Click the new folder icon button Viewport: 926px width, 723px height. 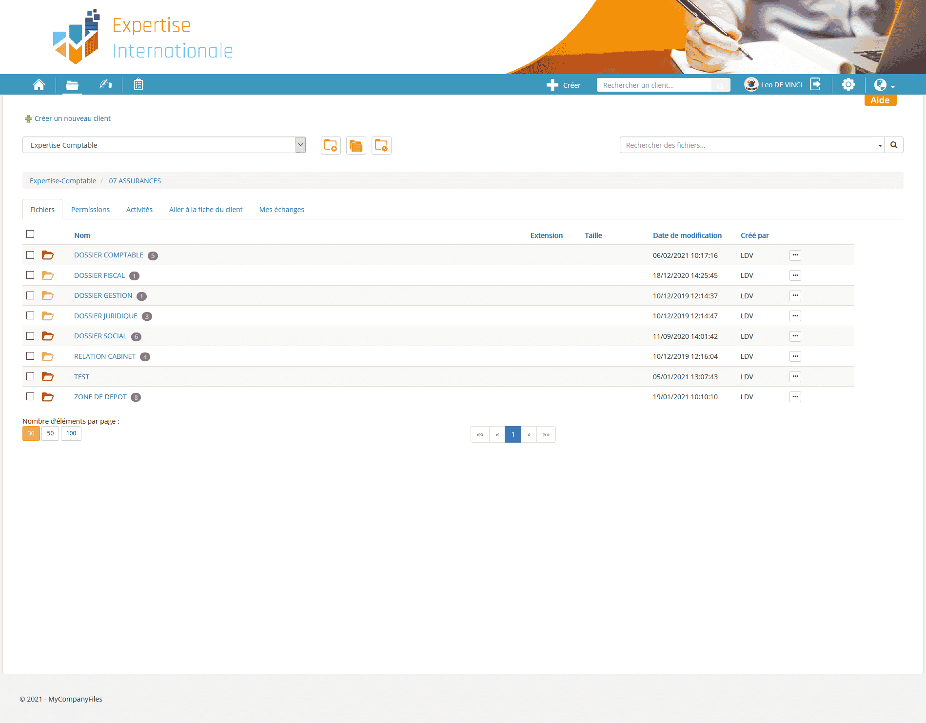coord(331,145)
